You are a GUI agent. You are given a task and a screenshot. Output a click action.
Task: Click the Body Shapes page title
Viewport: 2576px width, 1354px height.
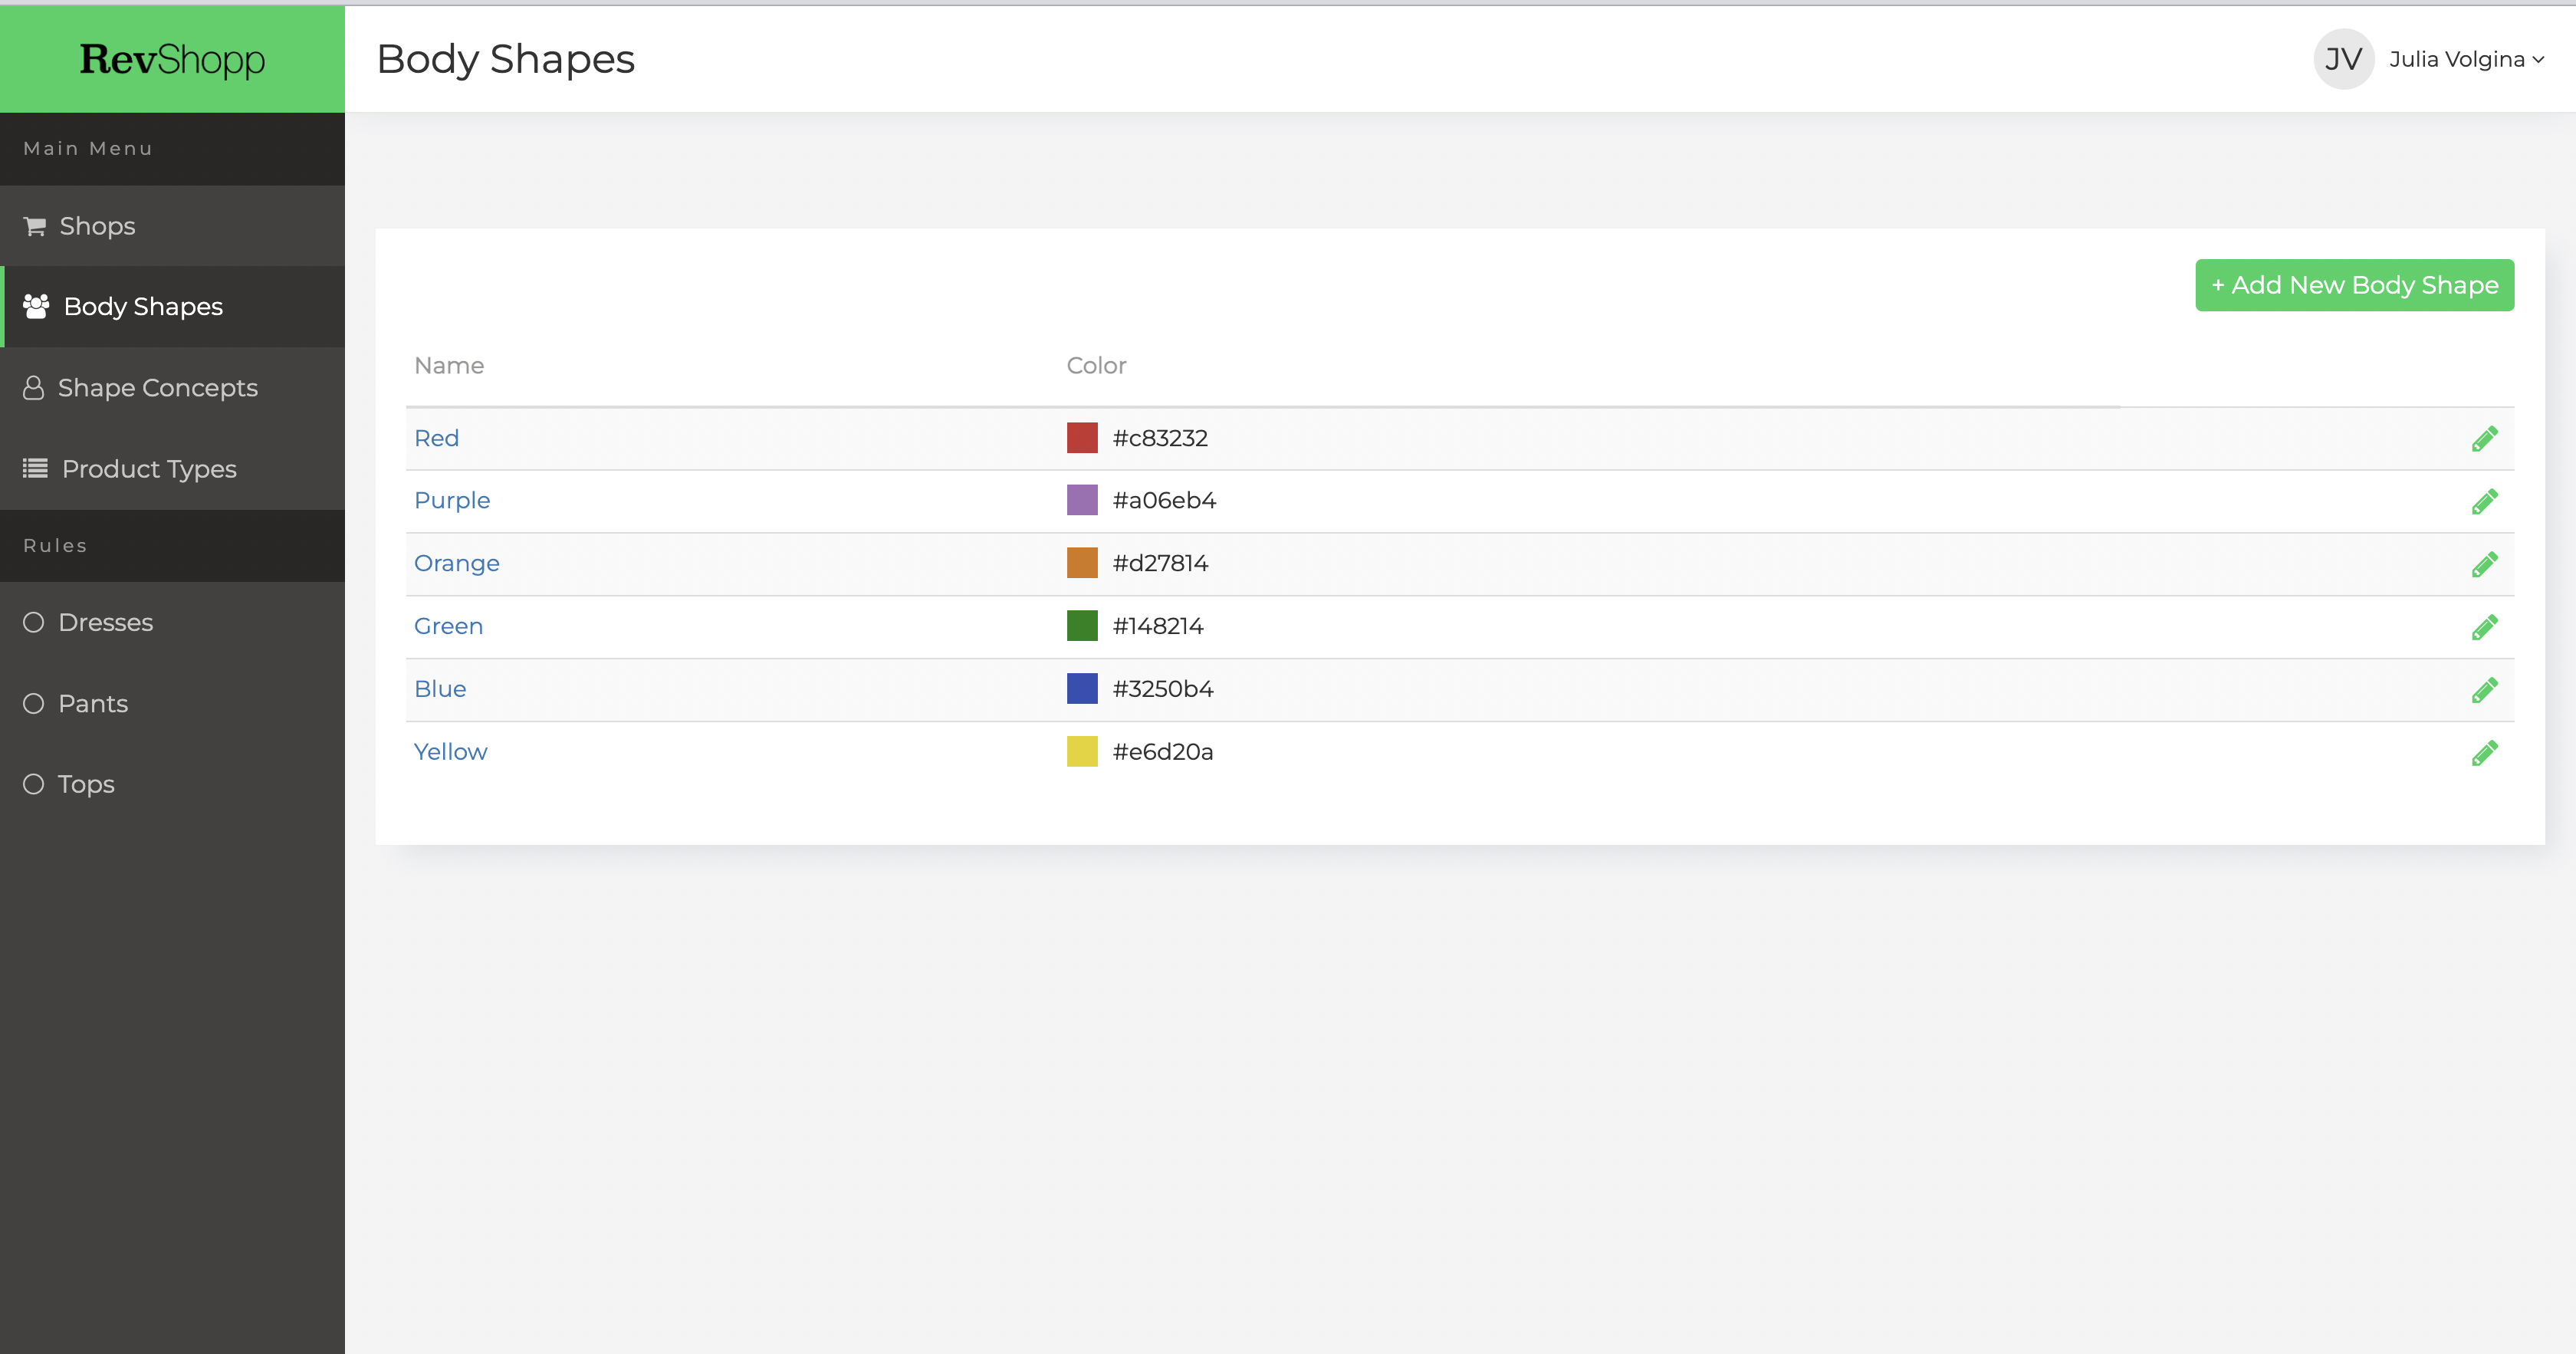(506, 60)
